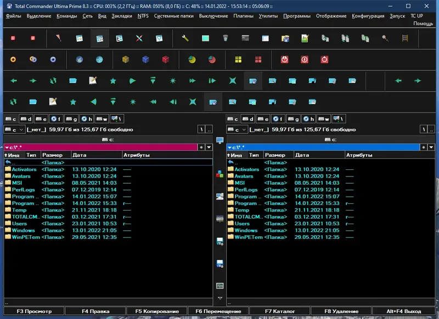Screen dimensions: 439x319
Task: Click the F3 Просмотр button
Action: click(x=34, y=311)
